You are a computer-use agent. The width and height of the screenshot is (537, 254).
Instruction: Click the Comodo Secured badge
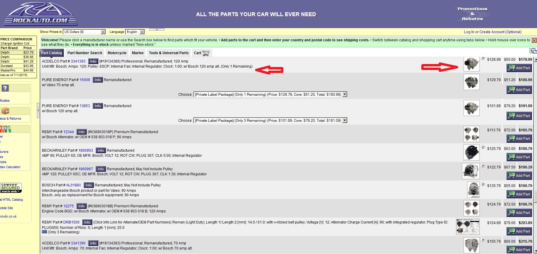tap(11, 188)
